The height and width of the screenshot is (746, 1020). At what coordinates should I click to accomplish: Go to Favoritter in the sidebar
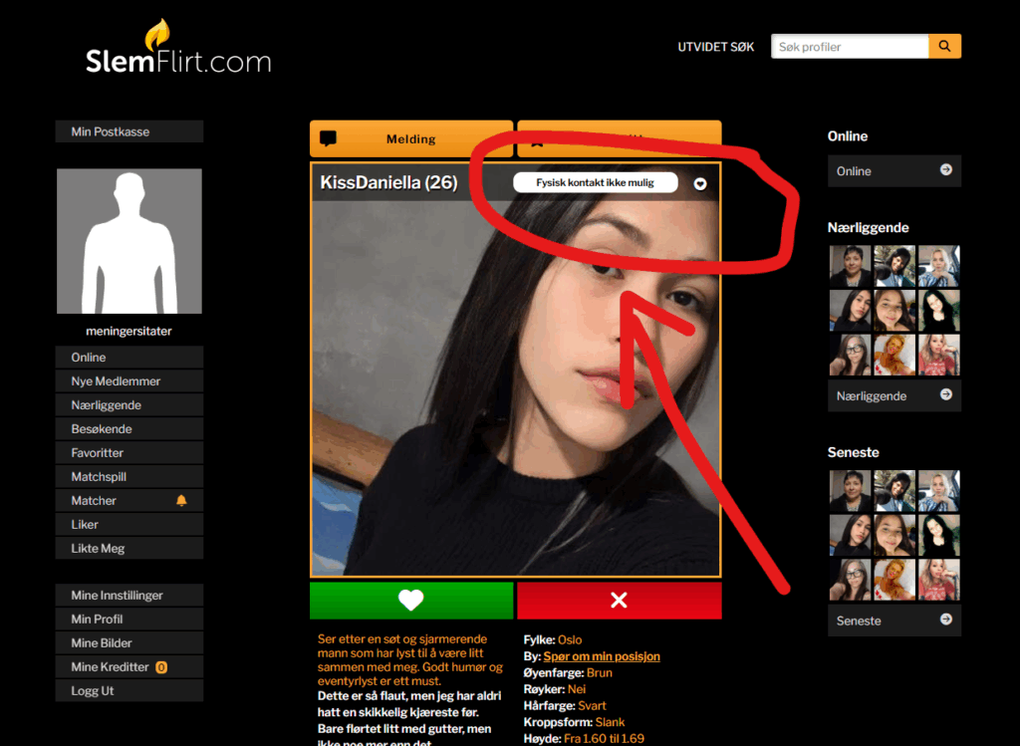tap(129, 452)
